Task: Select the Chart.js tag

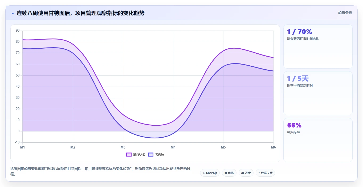Action: tap(210, 173)
